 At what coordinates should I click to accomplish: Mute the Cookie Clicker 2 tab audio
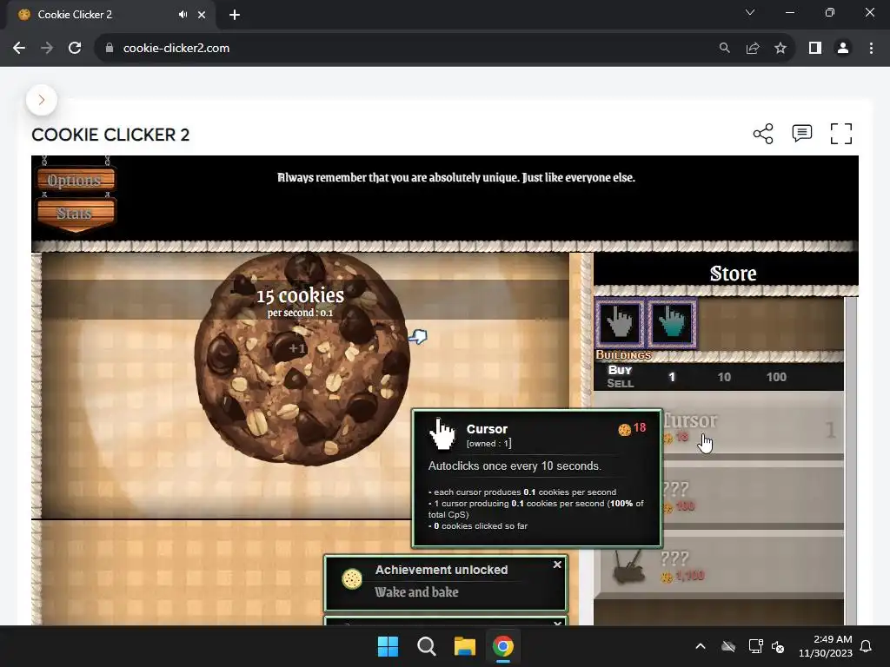pos(183,15)
